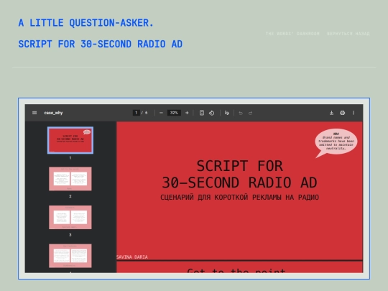The height and width of the screenshot is (291, 388).
Task: Click the Вернуться назад link
Action: click(348, 34)
